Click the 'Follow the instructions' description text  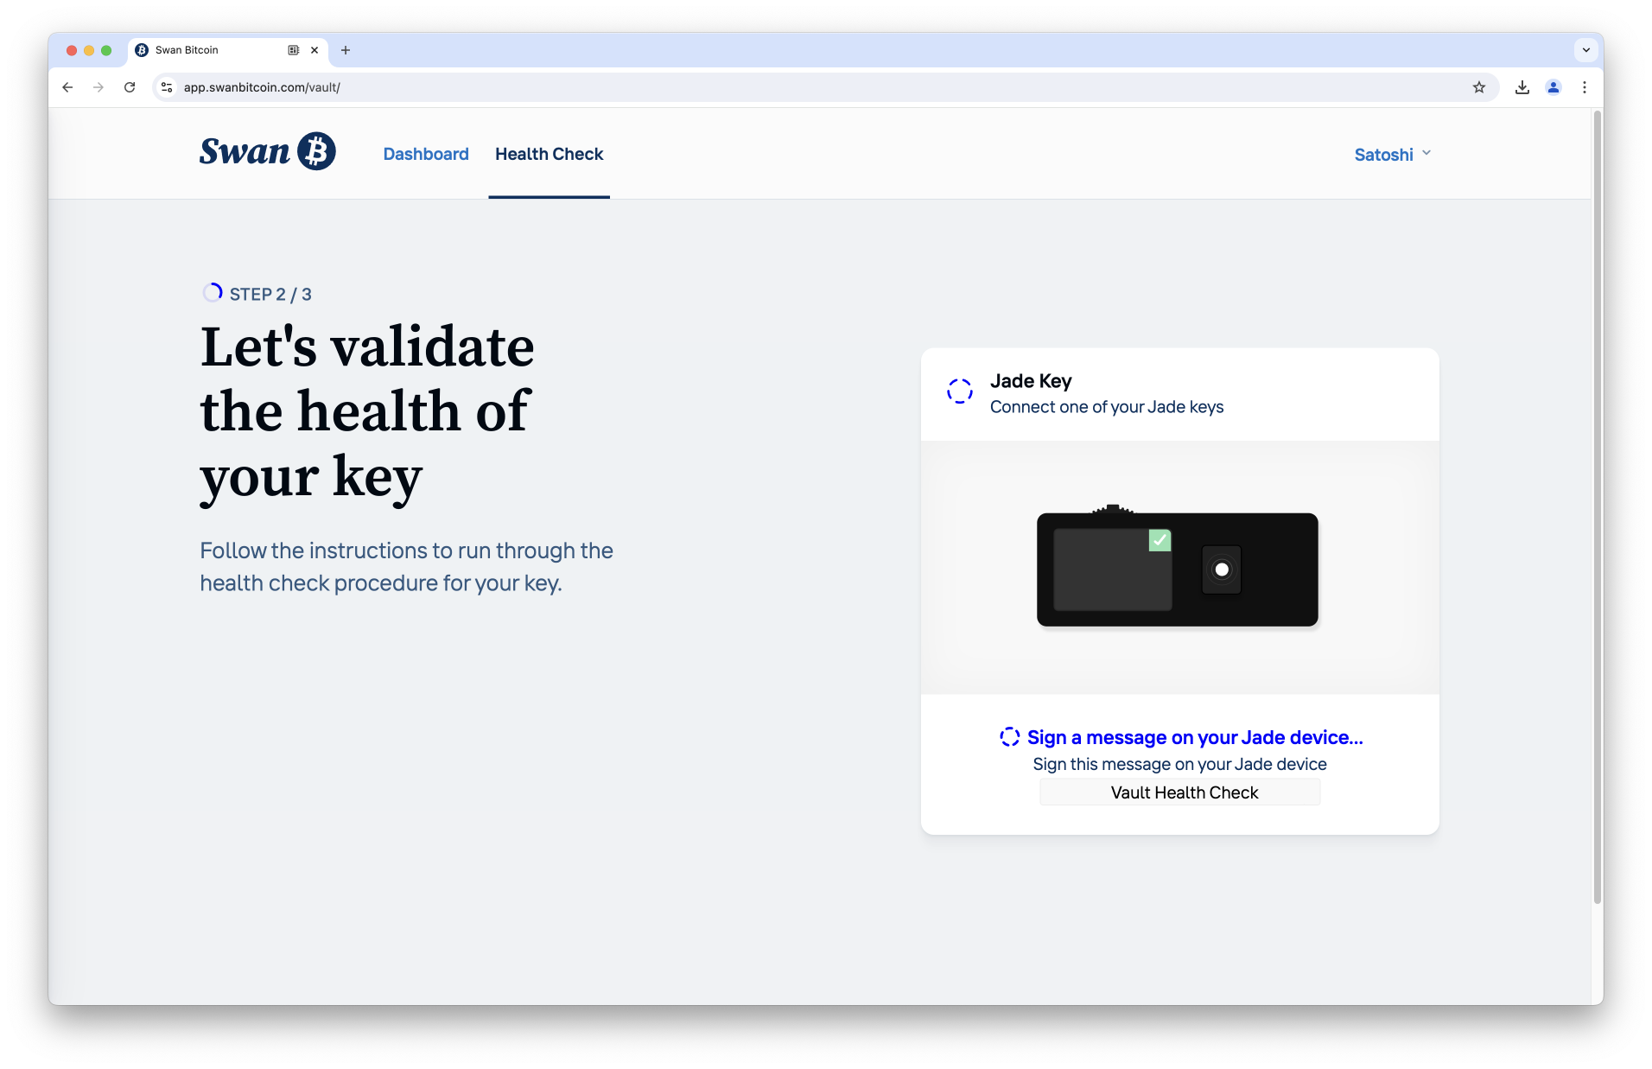pos(407,567)
